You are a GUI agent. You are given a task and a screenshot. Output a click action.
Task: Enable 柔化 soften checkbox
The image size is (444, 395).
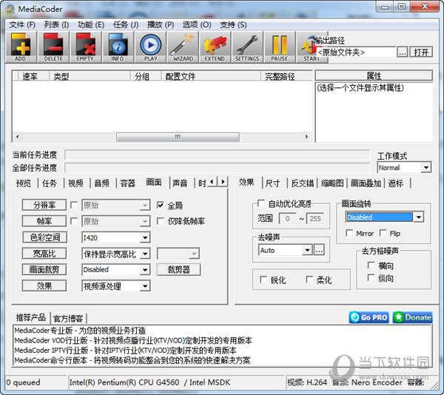click(309, 280)
